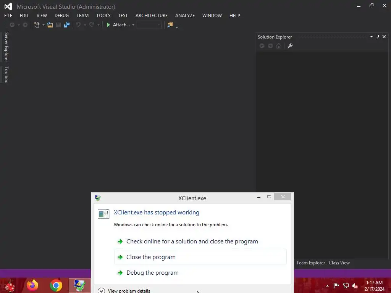Click the New Project toolbar icon
This screenshot has height=293, width=391.
[x=37, y=25]
